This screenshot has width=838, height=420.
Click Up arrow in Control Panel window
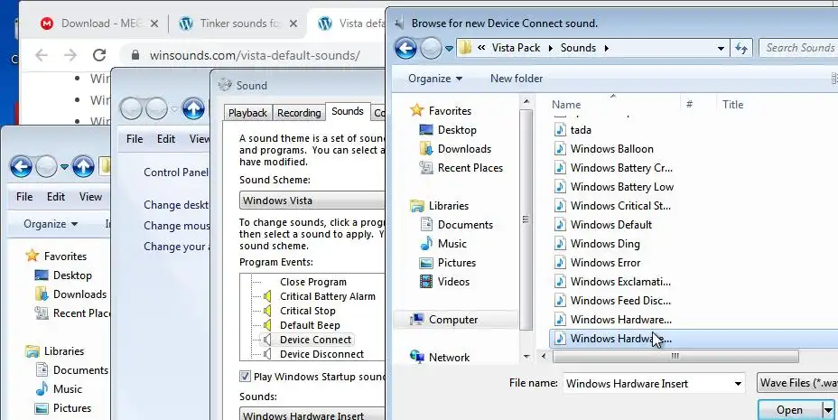click(x=193, y=108)
